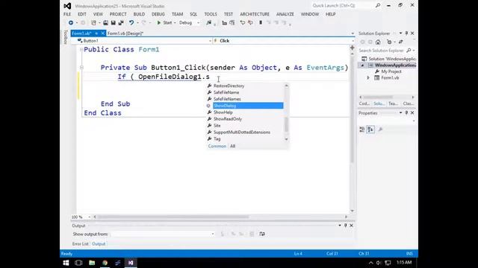Open the Toolbox side panel

65,37
